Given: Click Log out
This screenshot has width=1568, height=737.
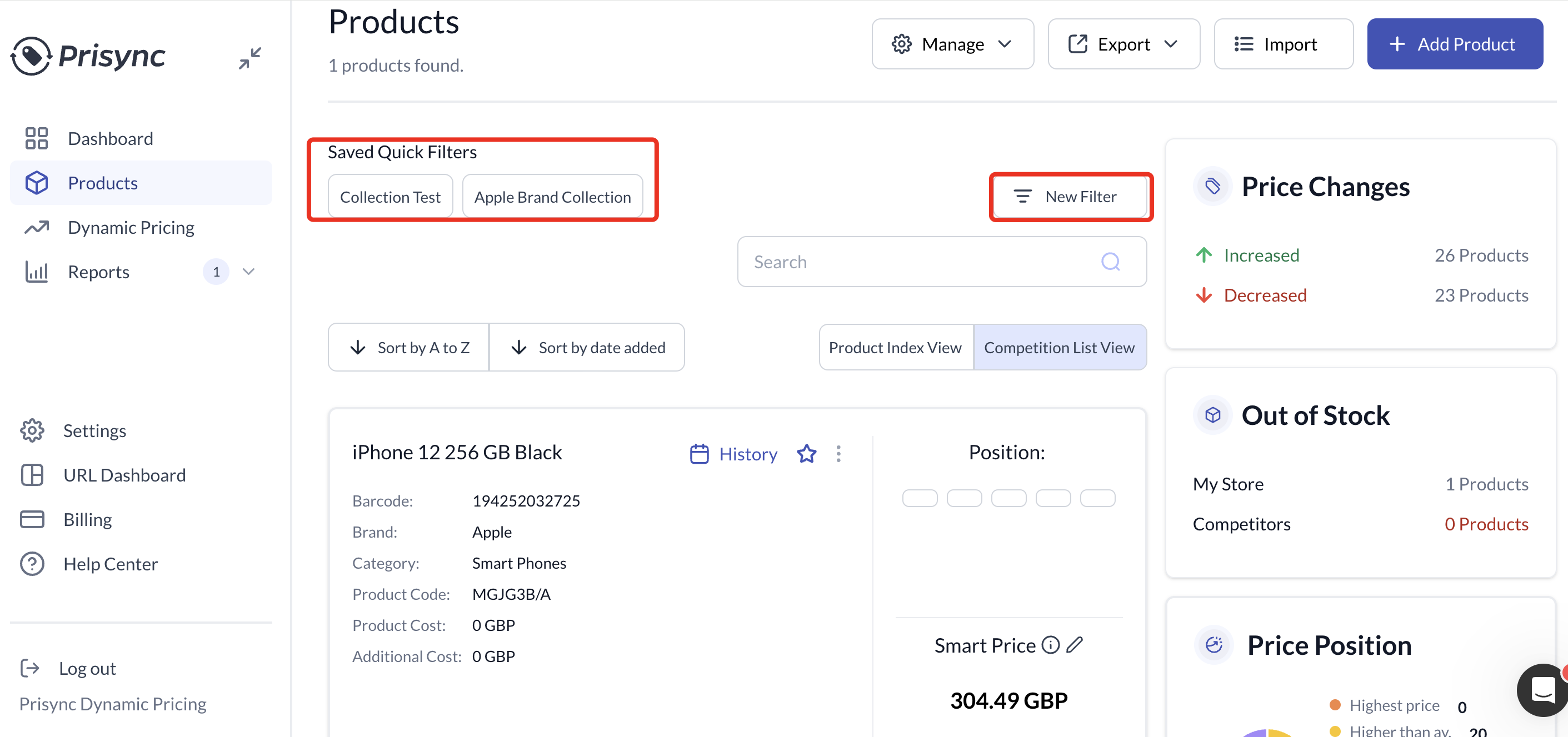Looking at the screenshot, I should [68, 668].
